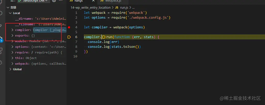Click the JS icon on webpack.js tab

[102, 1]
